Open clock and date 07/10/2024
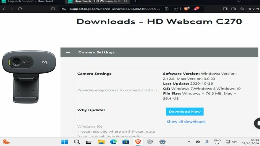 coord(250,142)
